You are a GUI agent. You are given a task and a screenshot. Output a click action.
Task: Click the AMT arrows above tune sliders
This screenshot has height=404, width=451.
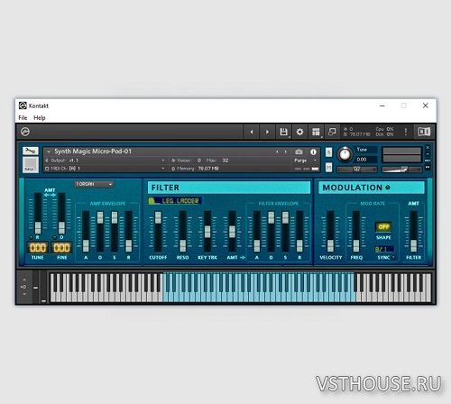50,195
